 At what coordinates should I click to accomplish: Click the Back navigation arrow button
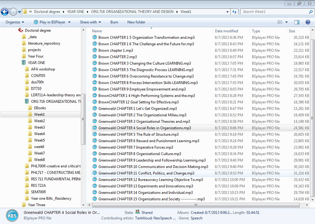point(5,12)
